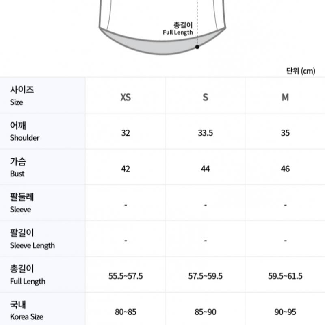Click the Bust value 42 for XS

126,169
